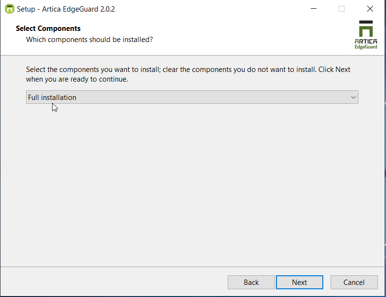The height and width of the screenshot is (297, 386).
Task: Click the EdgeGuard wordmark under the logo
Action: [x=366, y=47]
